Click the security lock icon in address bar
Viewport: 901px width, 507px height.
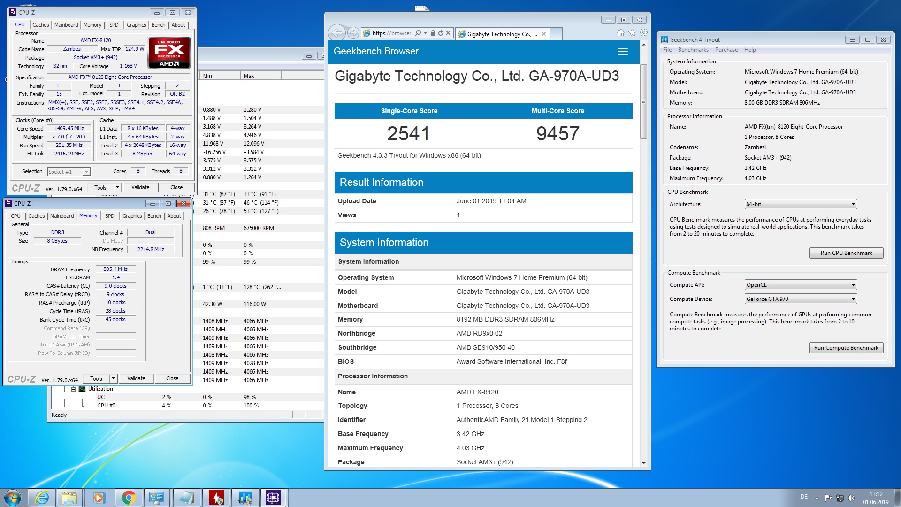click(433, 33)
